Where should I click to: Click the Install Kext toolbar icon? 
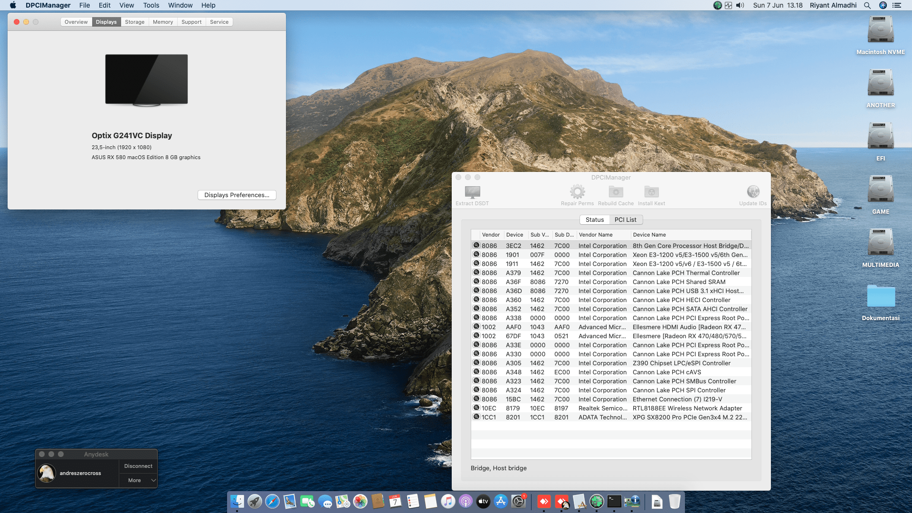[651, 192]
